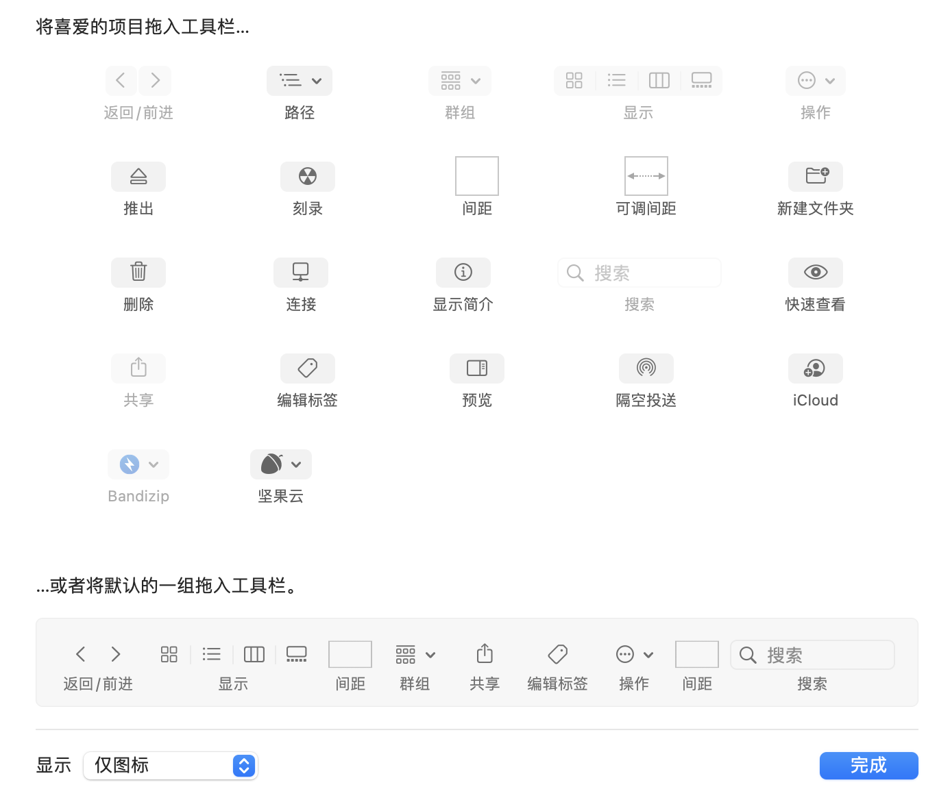Open the 路径 dropdown chevron
Screen dimensions: 950x800
[x=317, y=81]
